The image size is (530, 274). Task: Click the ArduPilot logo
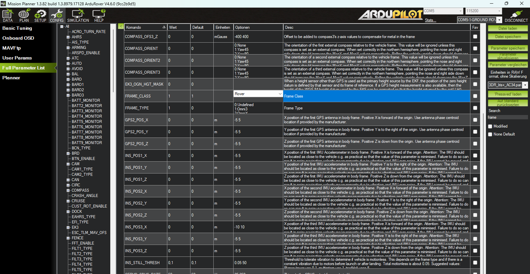click(390, 15)
